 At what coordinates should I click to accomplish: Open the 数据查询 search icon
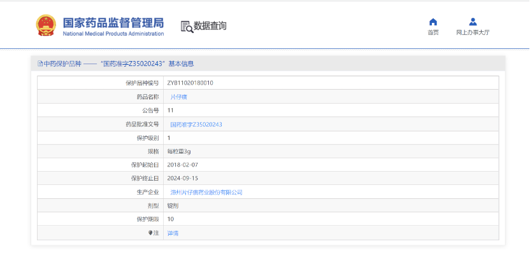tap(187, 27)
